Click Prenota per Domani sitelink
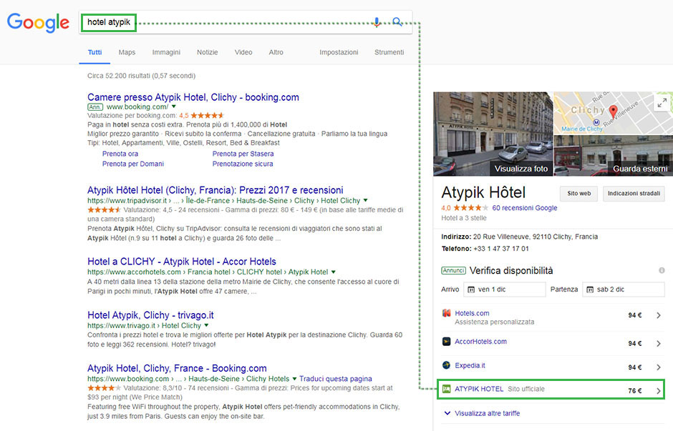The height and width of the screenshot is (431, 673). tap(133, 164)
